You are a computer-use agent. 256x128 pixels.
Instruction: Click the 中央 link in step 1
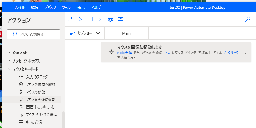click(167, 53)
